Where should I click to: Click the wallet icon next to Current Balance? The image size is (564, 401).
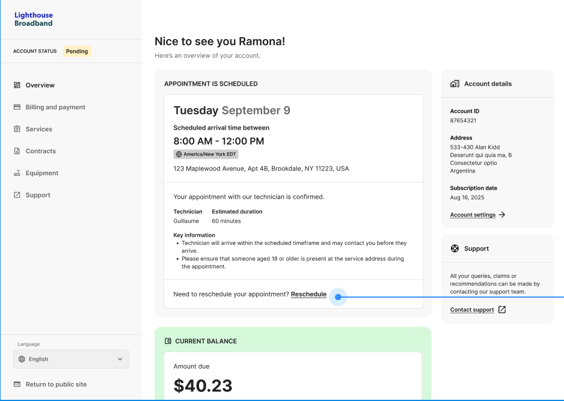168,341
